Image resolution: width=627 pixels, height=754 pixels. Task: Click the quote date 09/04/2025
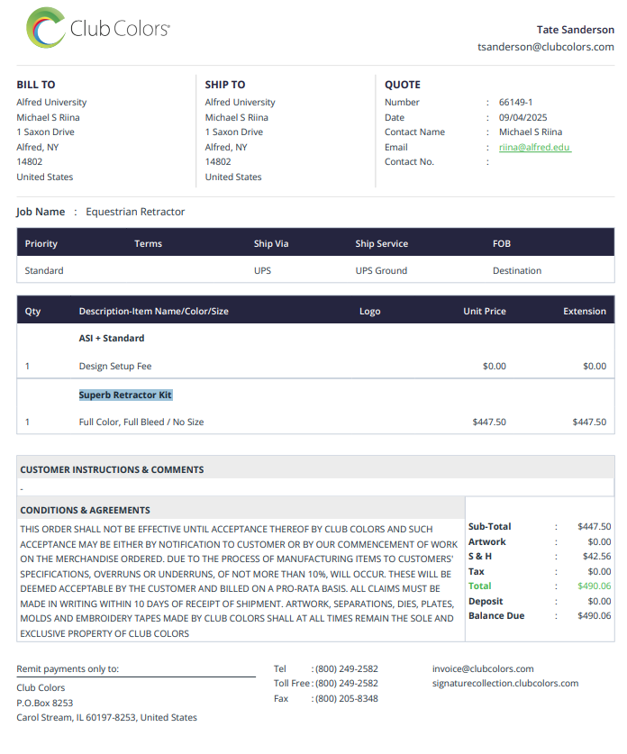(x=522, y=117)
